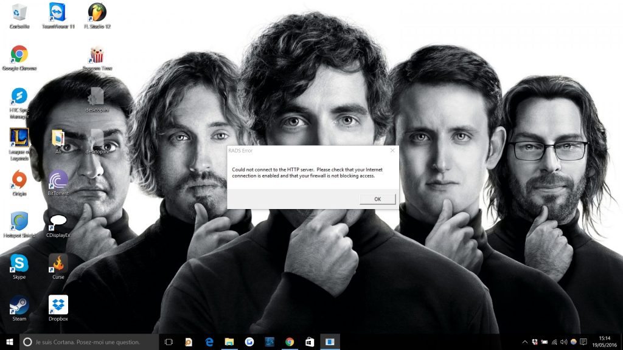623x350 pixels.
Task: Open TeamViewer 11 from the desktop
Action: (58, 12)
